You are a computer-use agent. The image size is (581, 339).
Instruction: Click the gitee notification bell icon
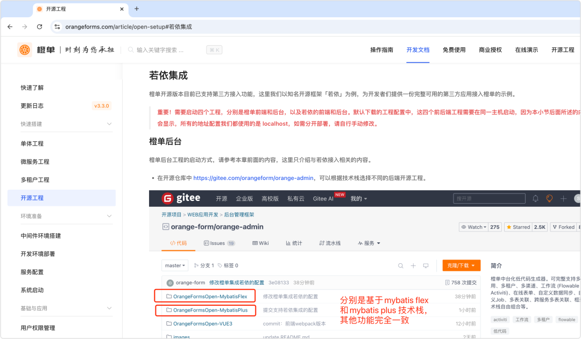535,199
